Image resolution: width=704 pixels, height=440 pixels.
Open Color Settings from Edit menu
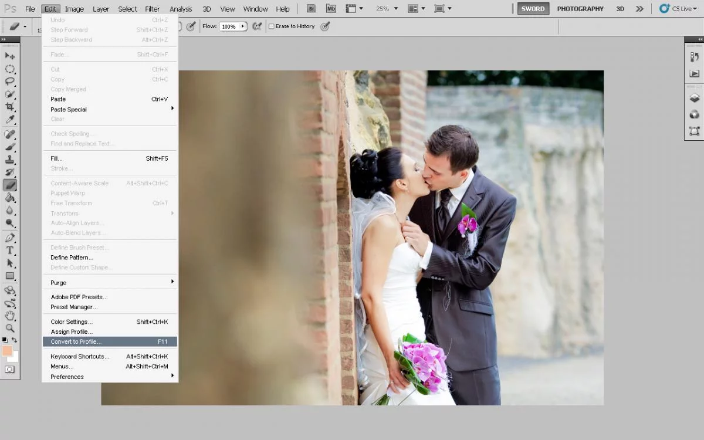110,321
